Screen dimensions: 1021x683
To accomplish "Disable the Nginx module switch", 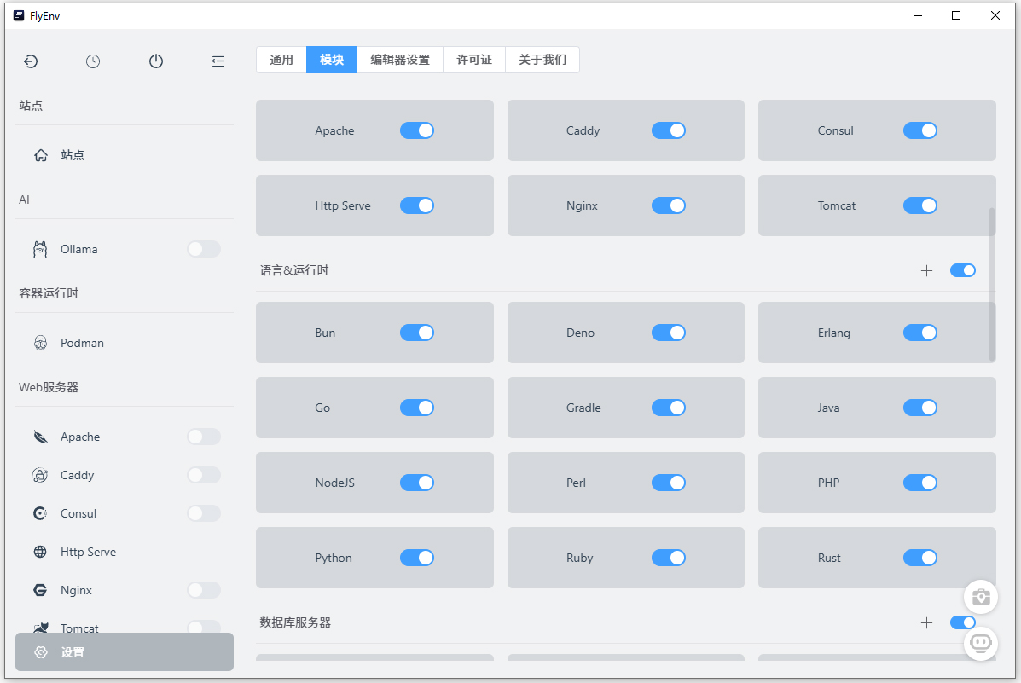I will (x=669, y=205).
